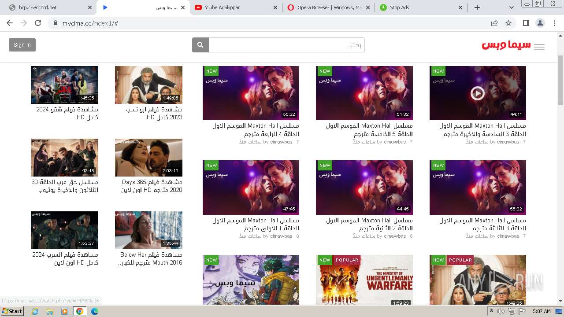
Task: View site information lock icon
Action: tap(55, 23)
